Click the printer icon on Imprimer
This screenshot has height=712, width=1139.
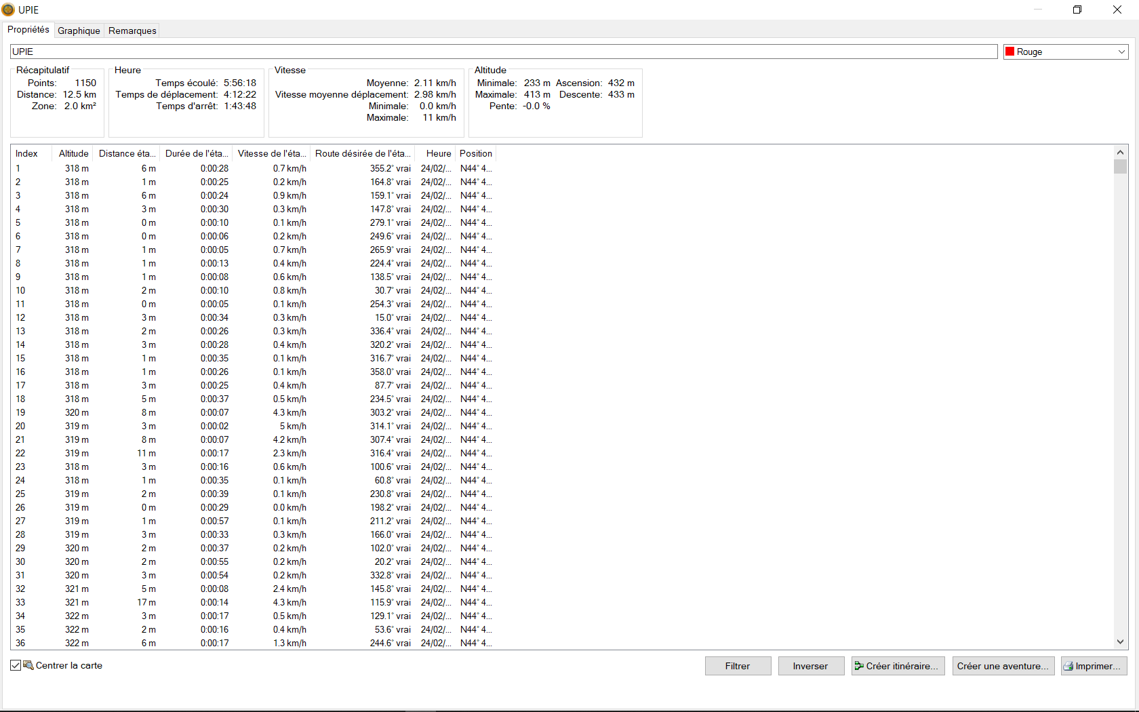(x=1068, y=666)
